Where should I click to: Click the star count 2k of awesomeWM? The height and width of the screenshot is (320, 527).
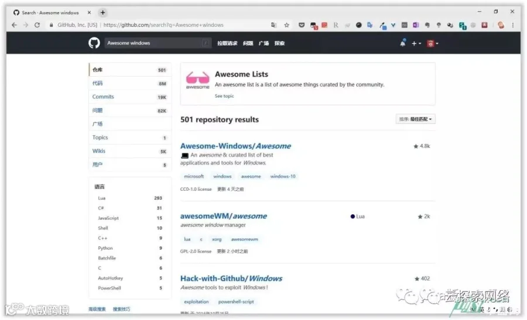pyautogui.click(x=423, y=216)
